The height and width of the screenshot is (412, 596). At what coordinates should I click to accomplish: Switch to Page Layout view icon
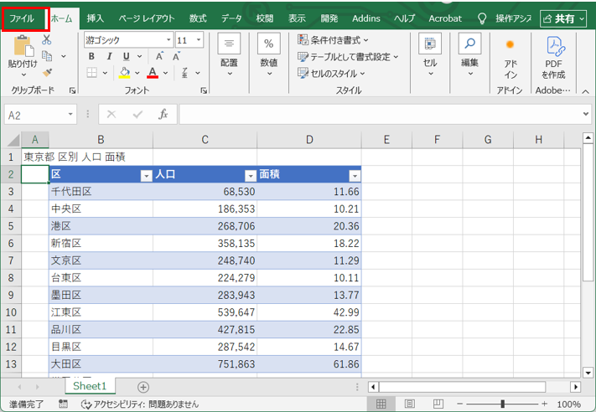(409, 404)
